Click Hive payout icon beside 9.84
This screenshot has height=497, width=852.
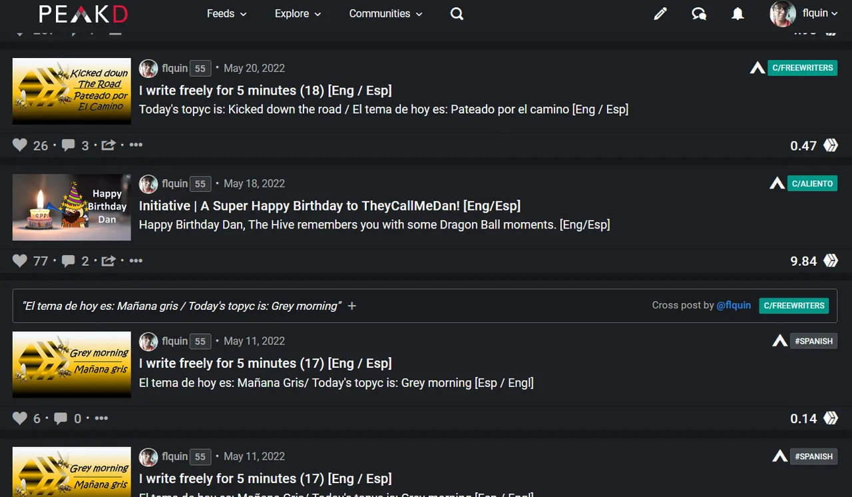click(x=831, y=260)
